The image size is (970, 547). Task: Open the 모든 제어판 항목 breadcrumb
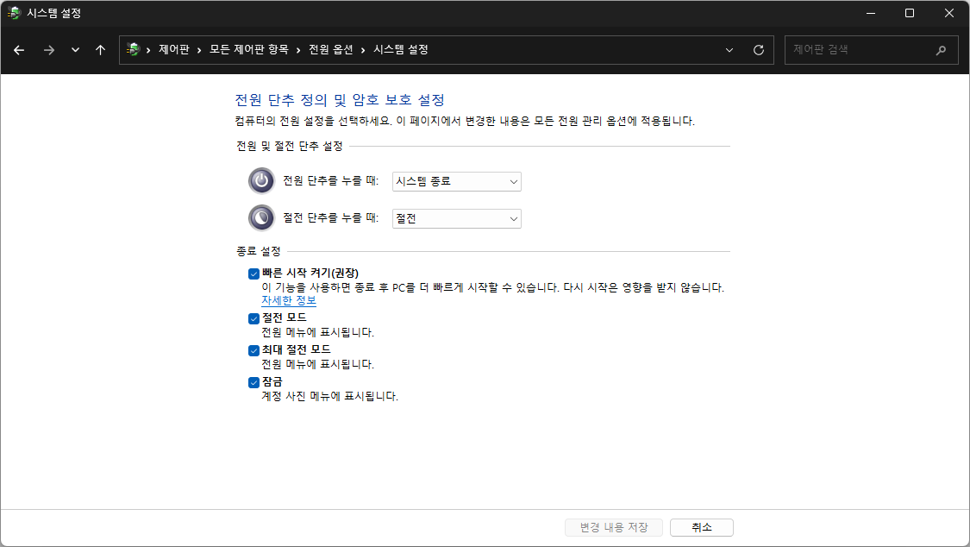[248, 49]
